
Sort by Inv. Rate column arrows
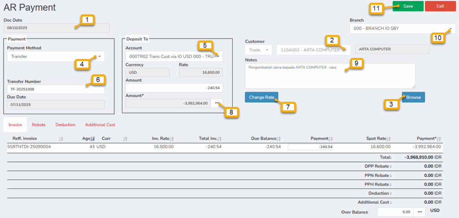tap(171, 139)
